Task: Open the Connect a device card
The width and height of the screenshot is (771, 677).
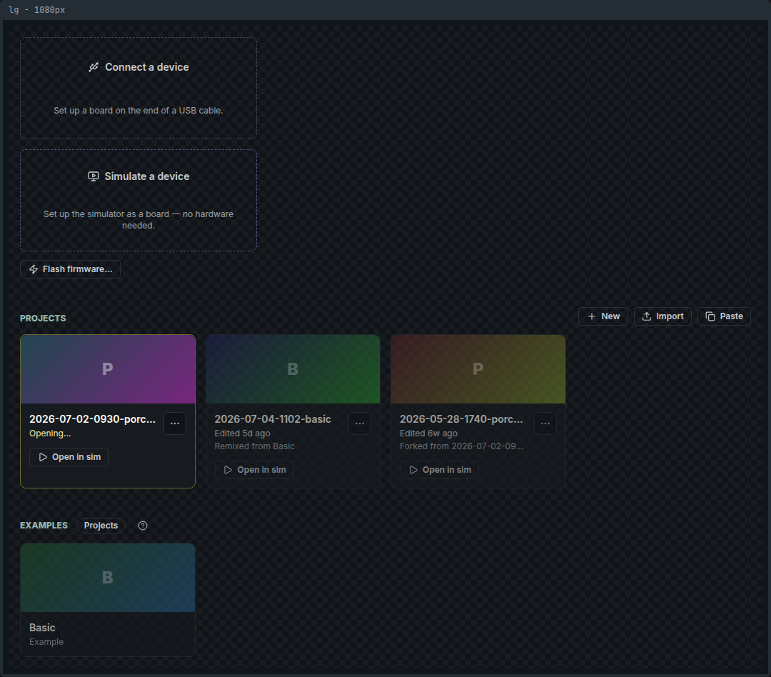Action: (138, 88)
